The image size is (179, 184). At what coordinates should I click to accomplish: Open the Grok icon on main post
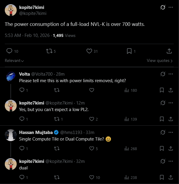pyautogui.click(x=163, y=7)
